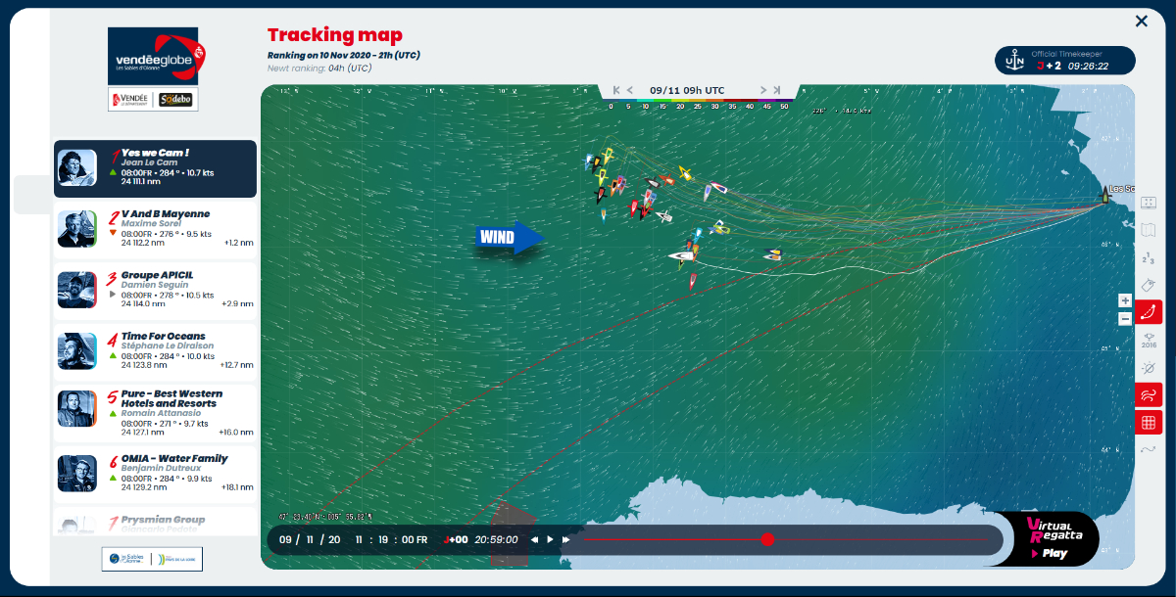Toggle the red grid overlay button
Viewport: 1176px width, 597px height.
[x=1149, y=423]
